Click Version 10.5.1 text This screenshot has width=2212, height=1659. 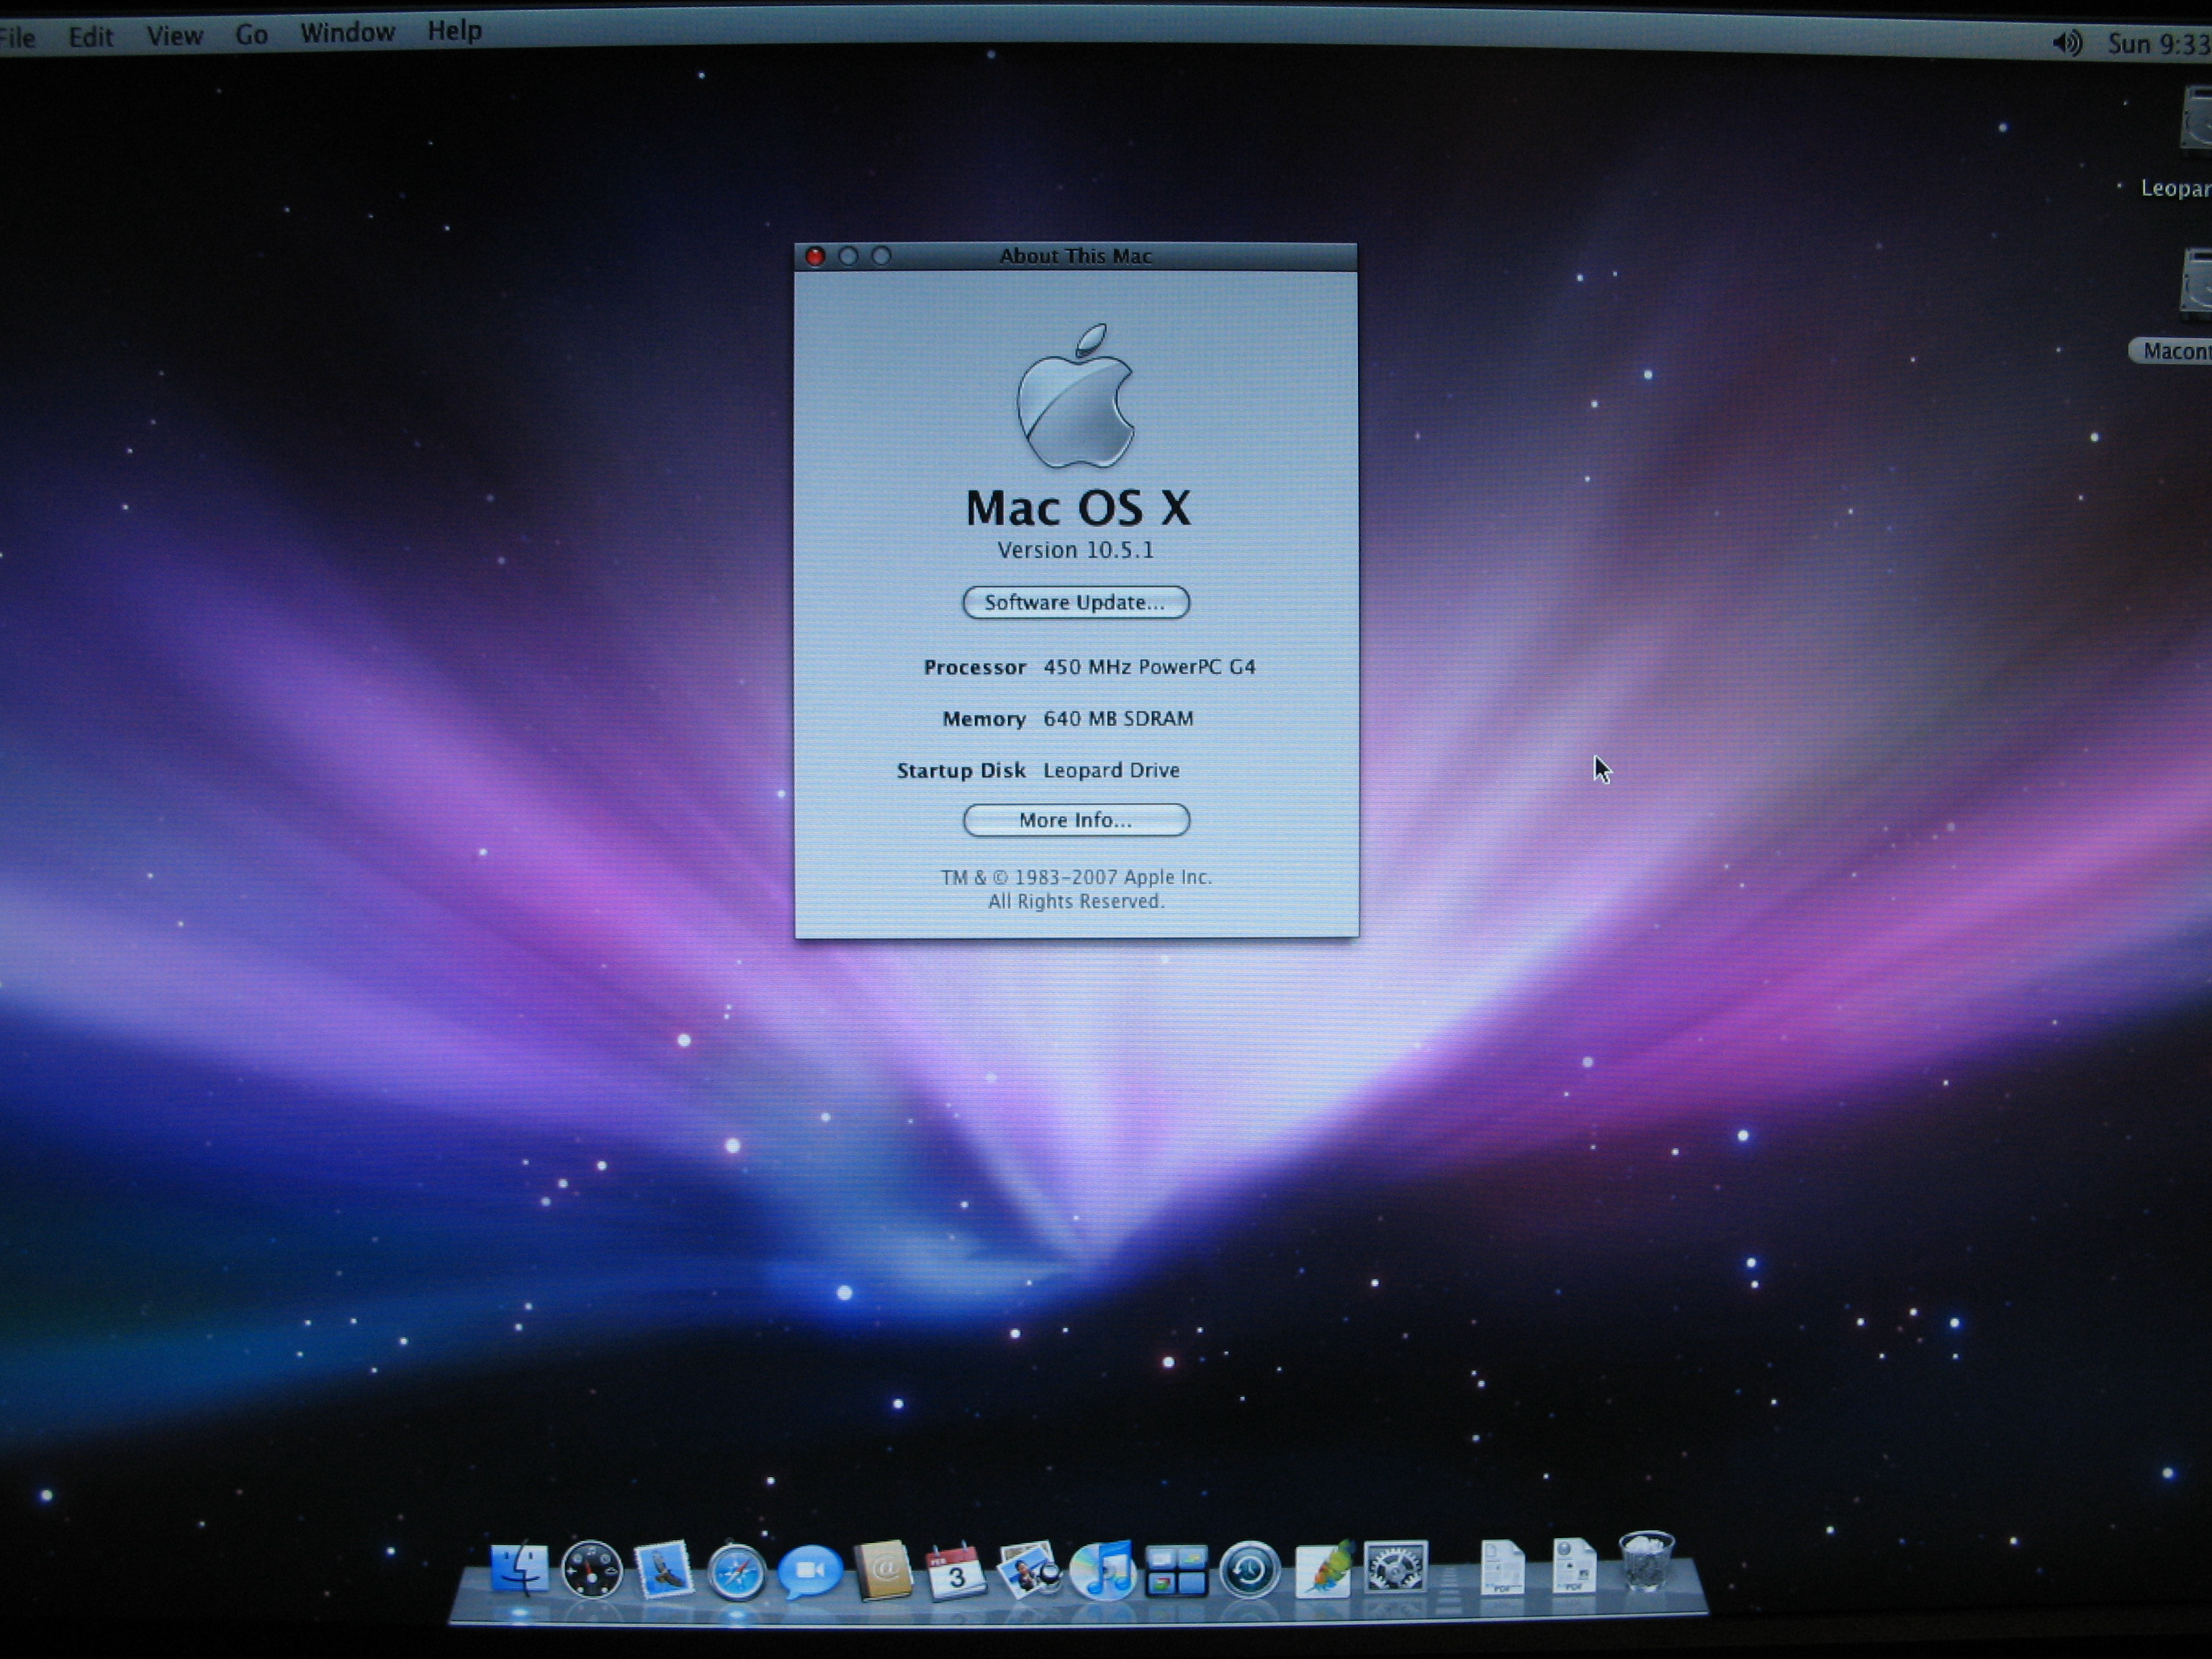click(1075, 550)
